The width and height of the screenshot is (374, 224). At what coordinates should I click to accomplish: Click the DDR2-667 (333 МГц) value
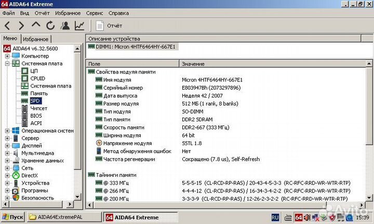[205, 128]
